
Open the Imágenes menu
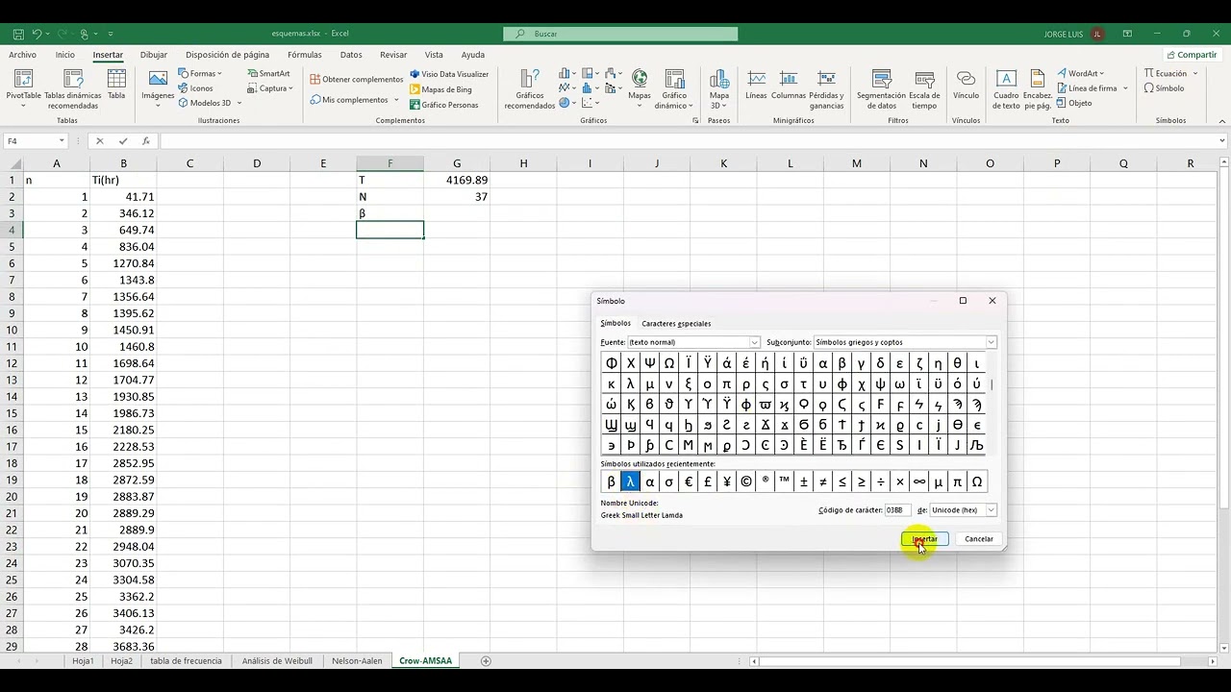click(x=158, y=88)
